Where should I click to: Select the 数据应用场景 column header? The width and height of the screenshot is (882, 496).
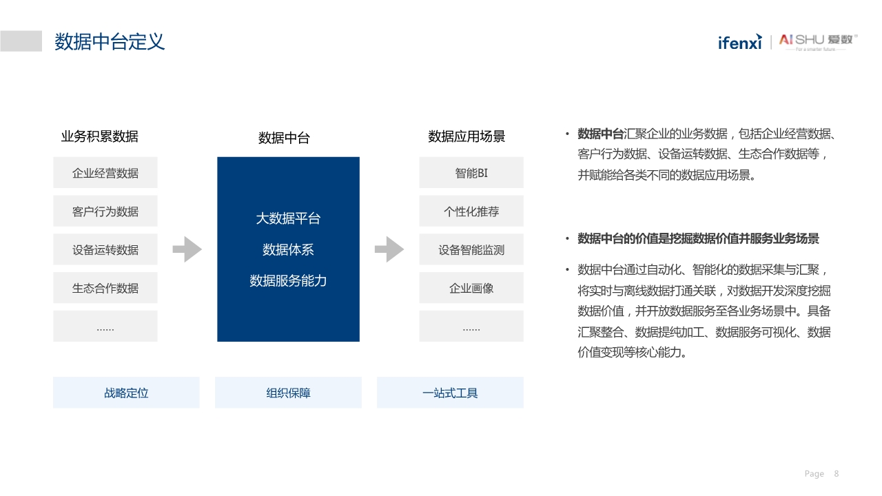pos(466,136)
